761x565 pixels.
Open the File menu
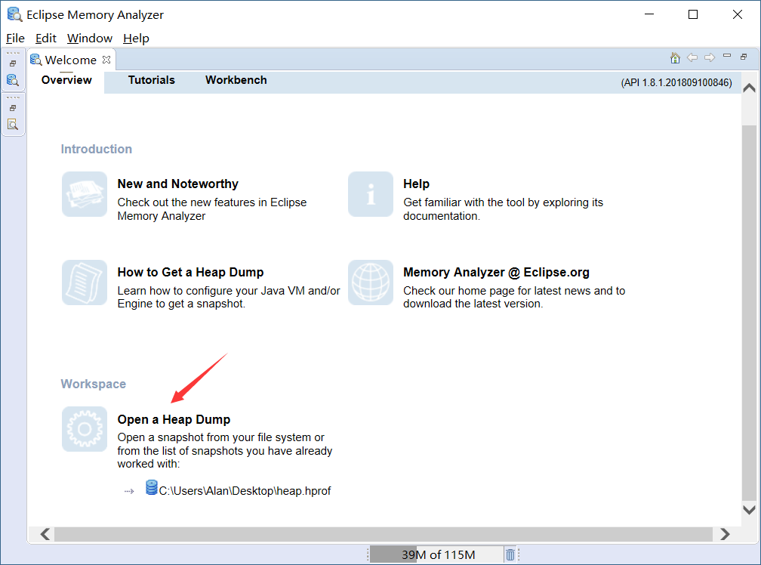click(15, 39)
